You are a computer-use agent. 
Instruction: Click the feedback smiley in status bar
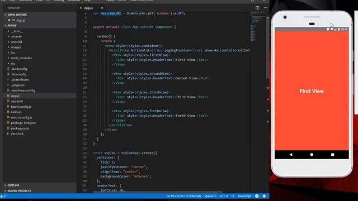pos(257,196)
